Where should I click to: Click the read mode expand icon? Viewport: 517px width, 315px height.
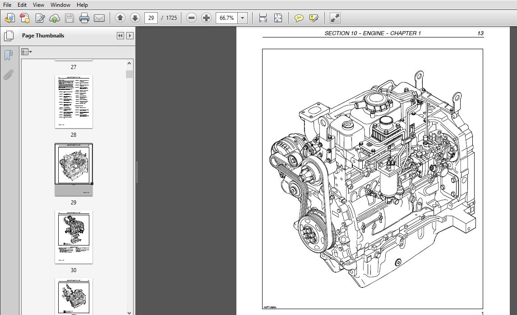(335, 18)
